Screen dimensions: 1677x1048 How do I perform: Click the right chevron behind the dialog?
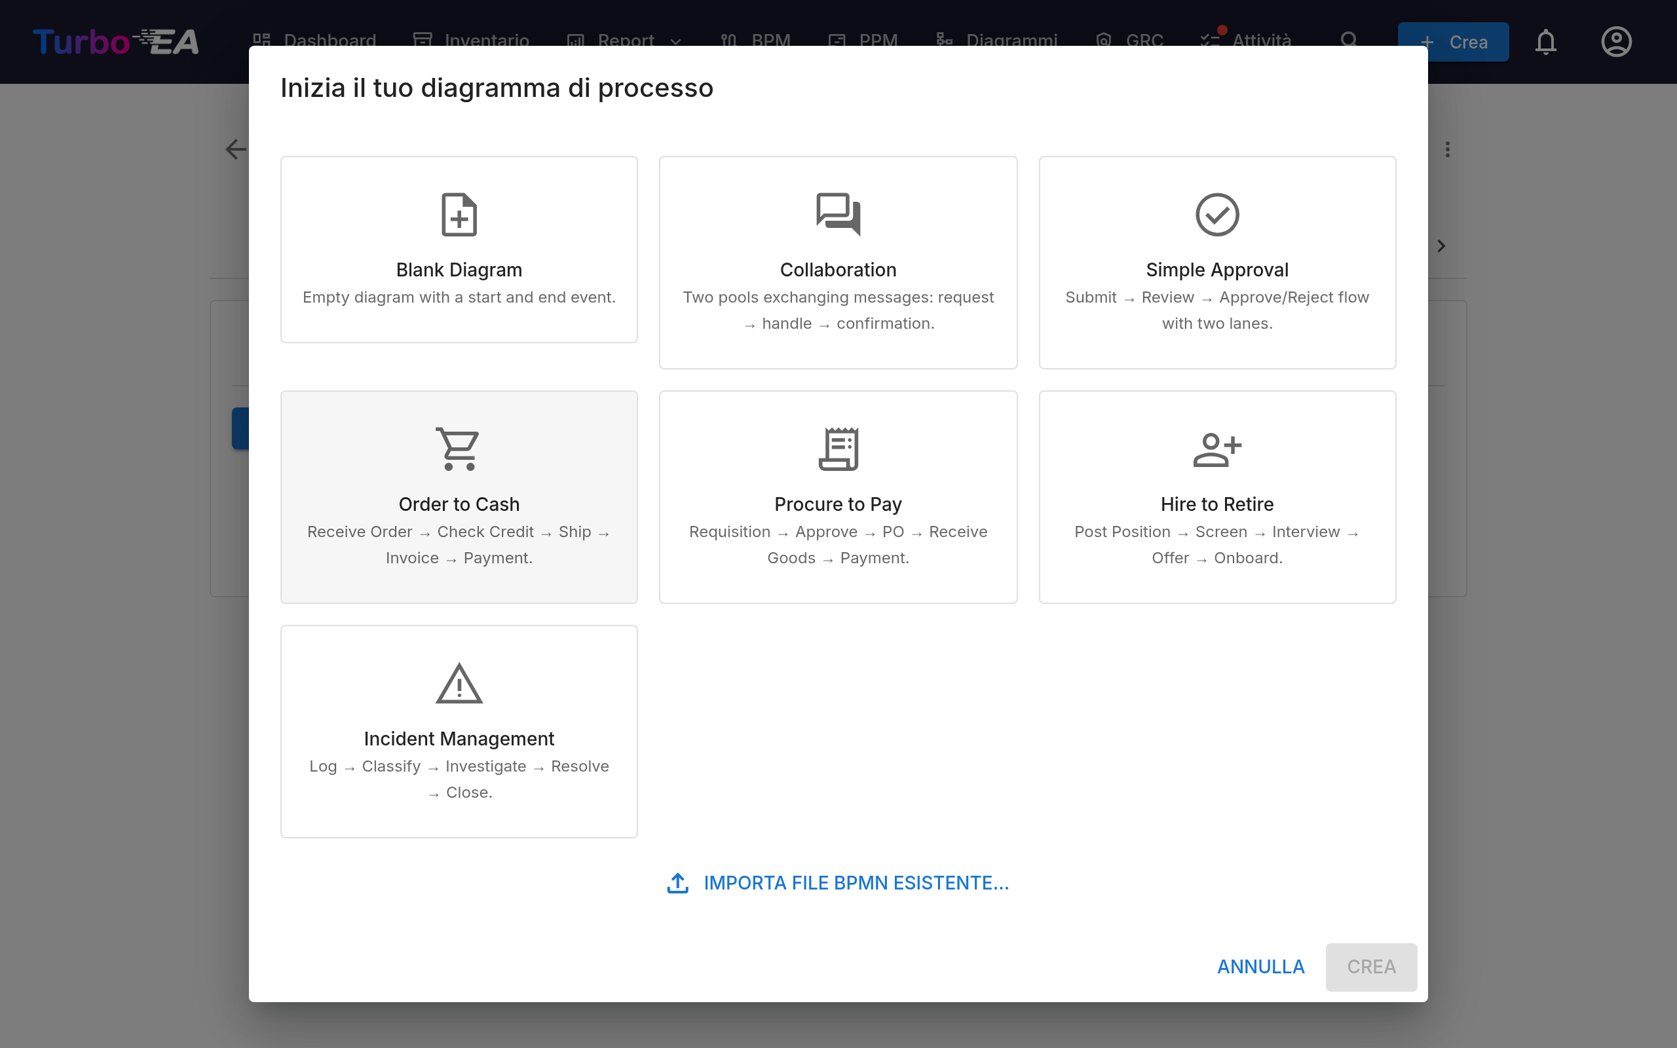(x=1441, y=246)
